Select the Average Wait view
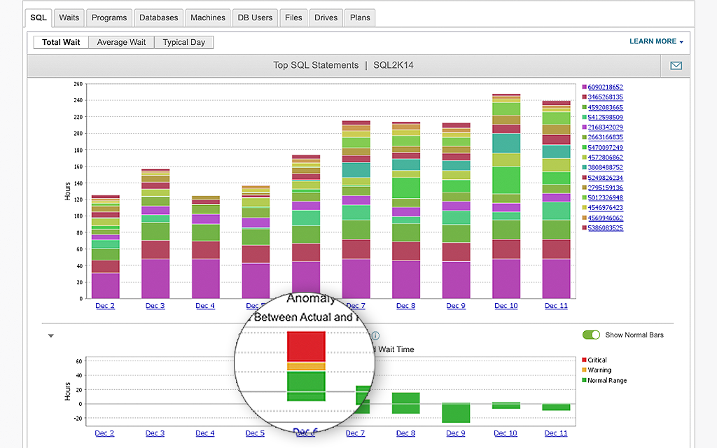Image resolution: width=717 pixels, height=448 pixels. [x=120, y=42]
